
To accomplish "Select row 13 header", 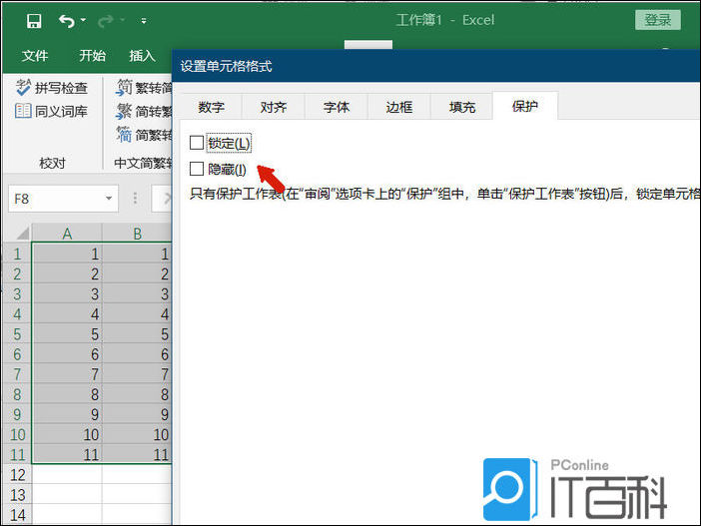I will click(x=17, y=495).
